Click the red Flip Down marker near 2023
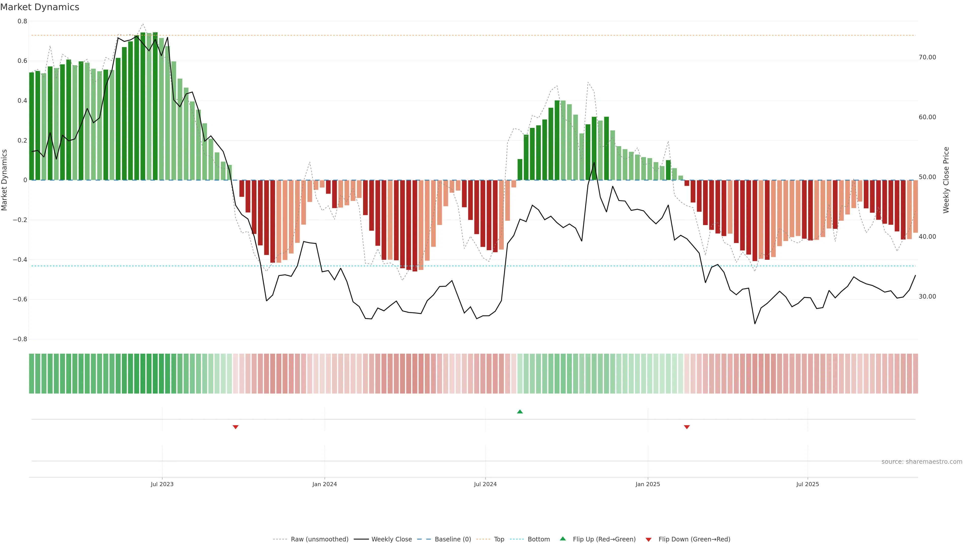Image resolution: width=975 pixels, height=548 pixels. (235, 427)
